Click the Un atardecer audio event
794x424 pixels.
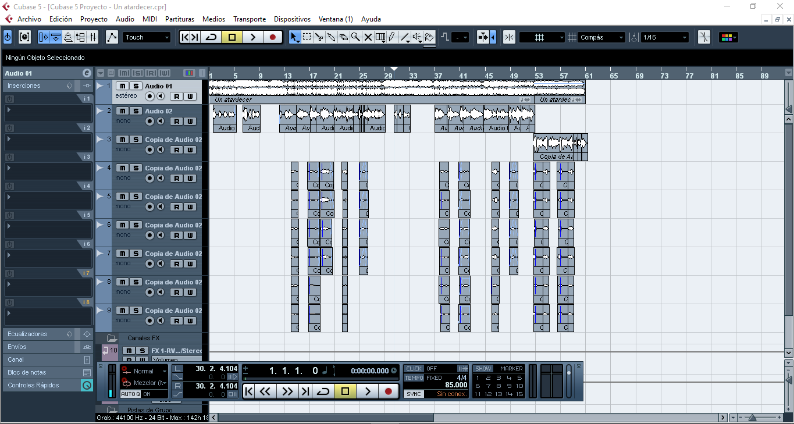[x=371, y=91]
